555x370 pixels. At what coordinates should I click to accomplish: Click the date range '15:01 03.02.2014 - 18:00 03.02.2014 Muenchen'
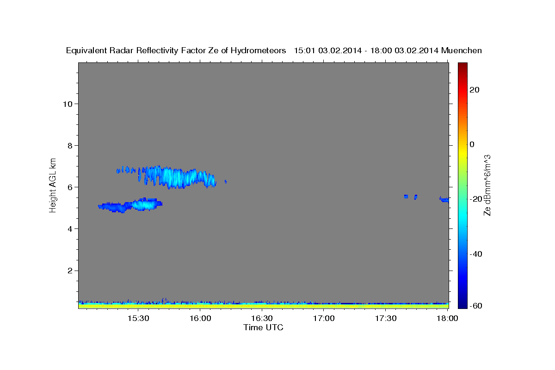pyautogui.click(x=388, y=51)
